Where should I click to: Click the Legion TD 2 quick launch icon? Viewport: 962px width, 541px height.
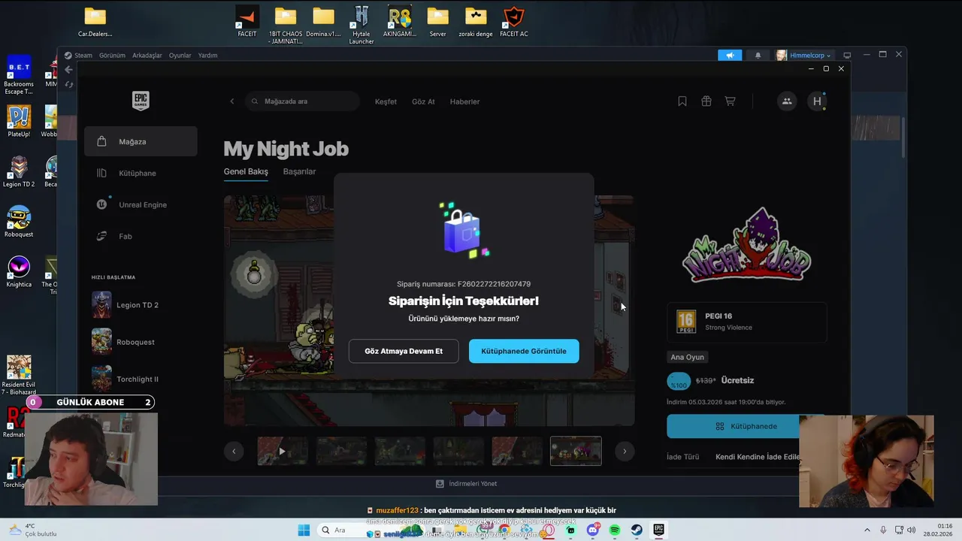point(101,305)
